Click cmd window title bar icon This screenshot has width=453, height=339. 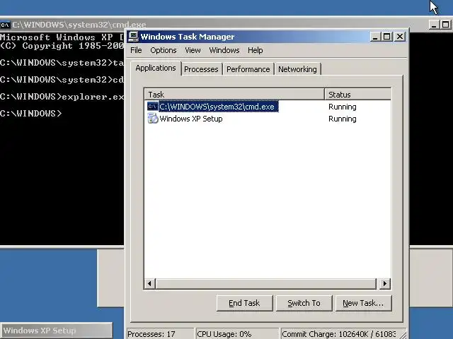click(x=5, y=25)
